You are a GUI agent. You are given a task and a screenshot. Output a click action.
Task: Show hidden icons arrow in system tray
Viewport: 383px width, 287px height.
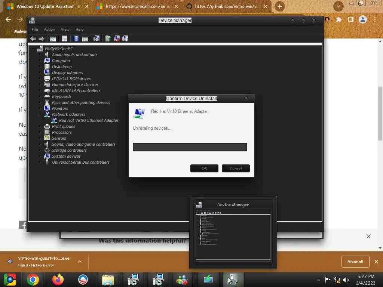pos(319,280)
